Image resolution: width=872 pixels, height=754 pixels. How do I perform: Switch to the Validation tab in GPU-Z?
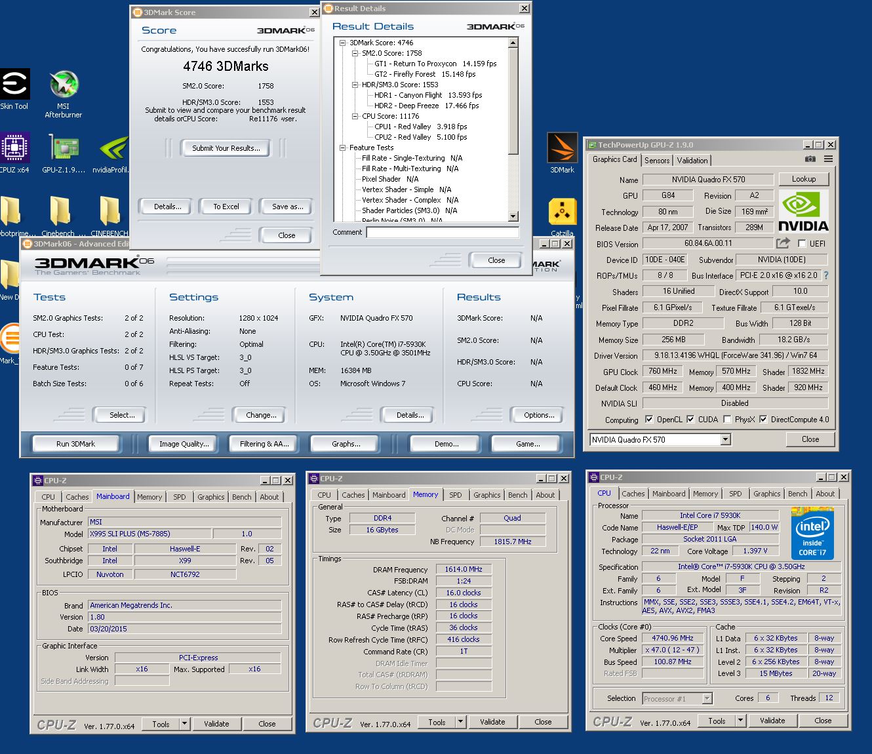pyautogui.click(x=692, y=161)
